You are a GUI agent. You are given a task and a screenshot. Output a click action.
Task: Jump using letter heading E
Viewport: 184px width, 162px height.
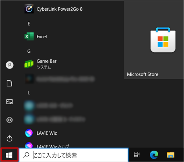29,24
